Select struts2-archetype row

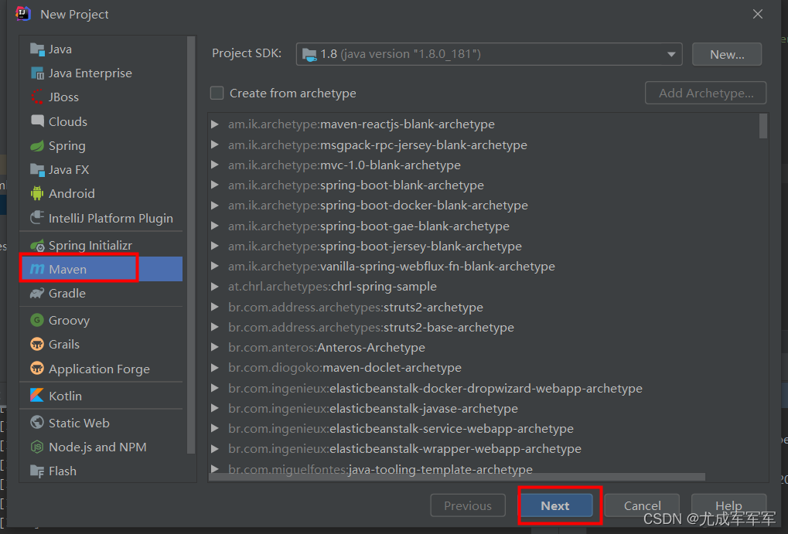[356, 307]
